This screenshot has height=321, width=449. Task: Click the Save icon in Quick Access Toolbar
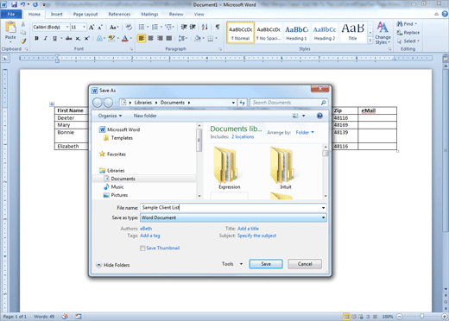click(x=14, y=4)
